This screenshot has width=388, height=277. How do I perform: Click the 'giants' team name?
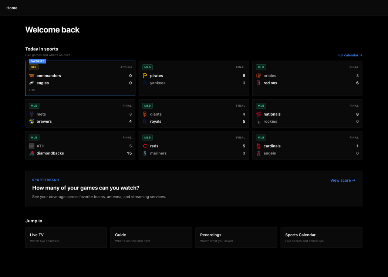[156, 114]
